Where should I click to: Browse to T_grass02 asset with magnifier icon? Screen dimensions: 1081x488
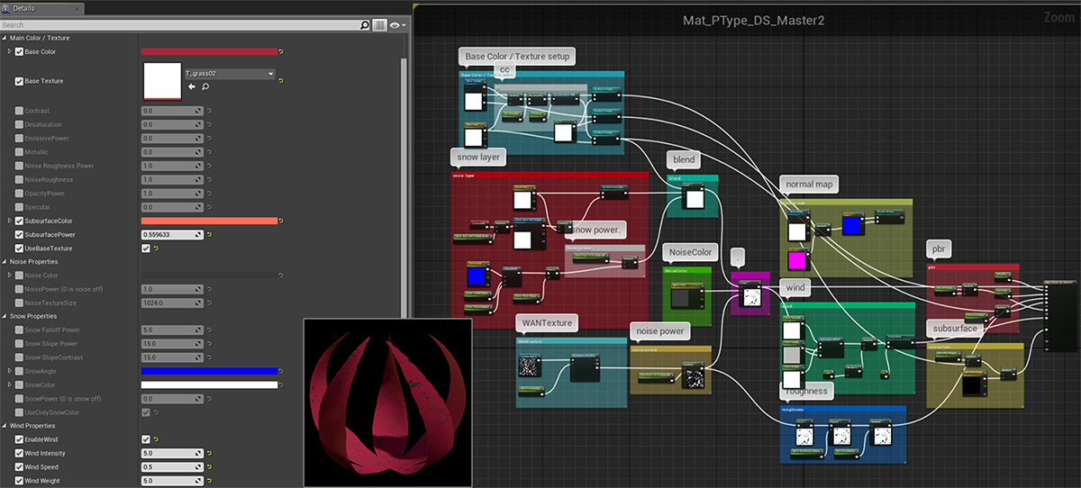205,87
